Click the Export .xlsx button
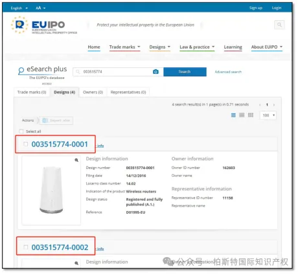 [56, 120]
